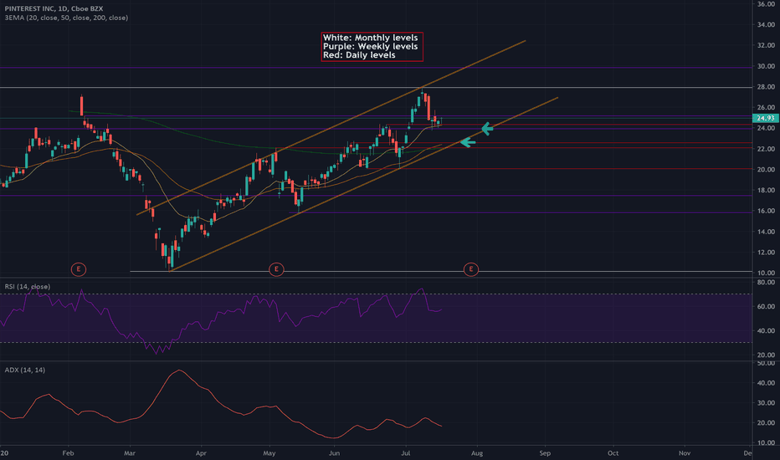This screenshot has height=460, width=780.
Task: Click the levels legend text box
Action: coord(372,47)
